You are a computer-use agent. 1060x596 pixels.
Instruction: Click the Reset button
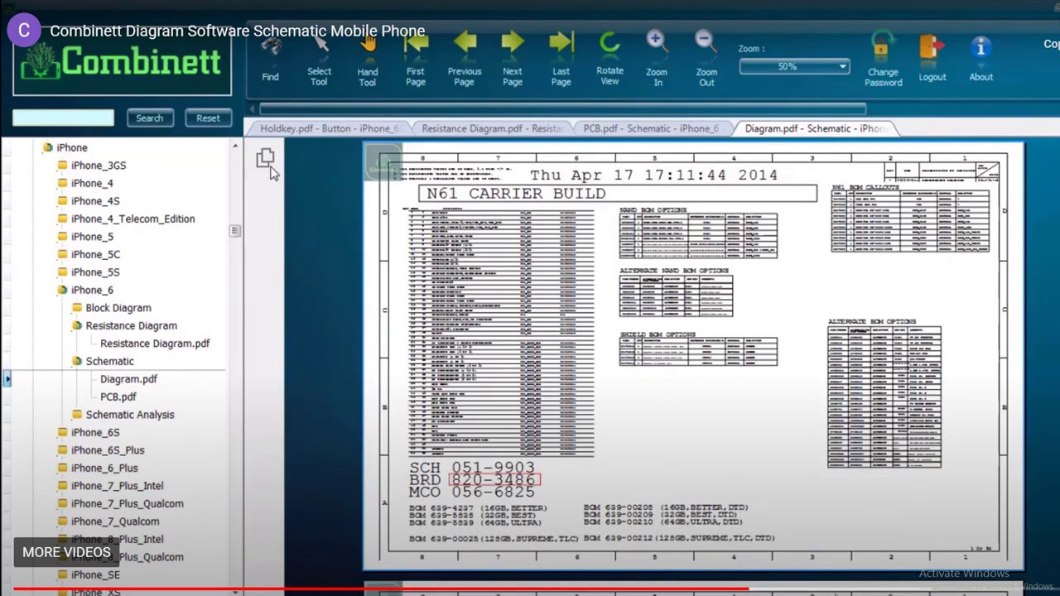pyautogui.click(x=208, y=118)
